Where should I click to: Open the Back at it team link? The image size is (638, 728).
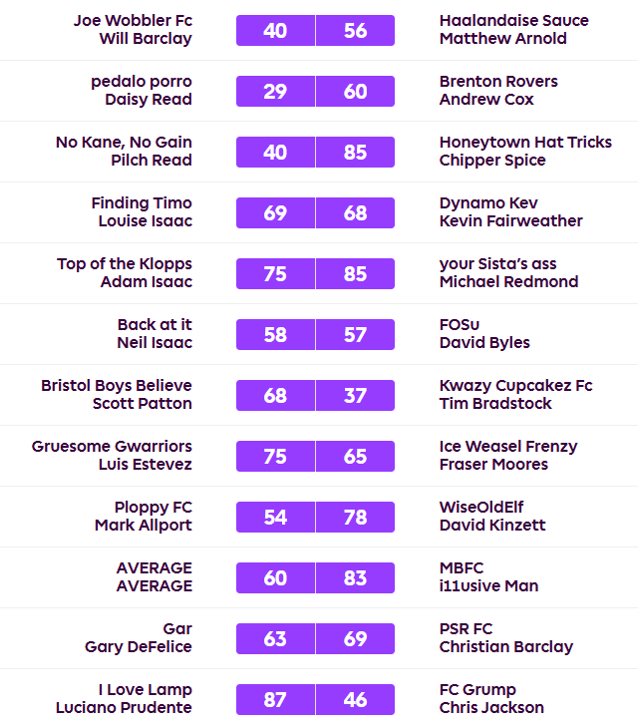pos(155,325)
